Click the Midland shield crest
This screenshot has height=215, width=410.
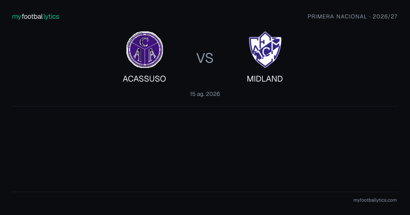click(x=265, y=49)
